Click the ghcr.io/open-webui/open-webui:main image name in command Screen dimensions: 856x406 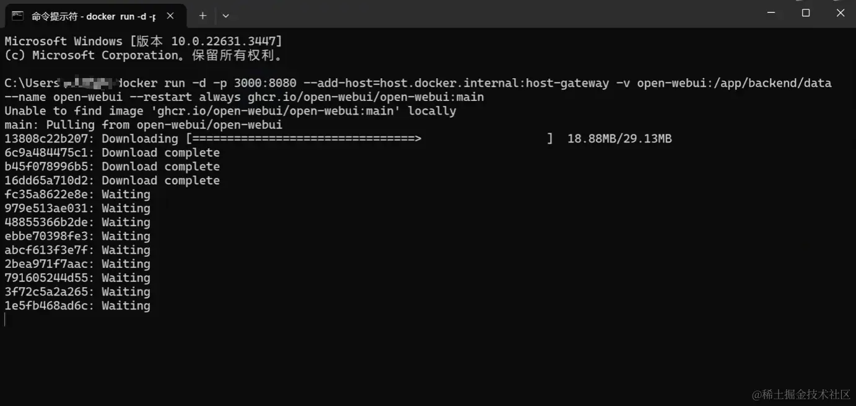pos(366,97)
